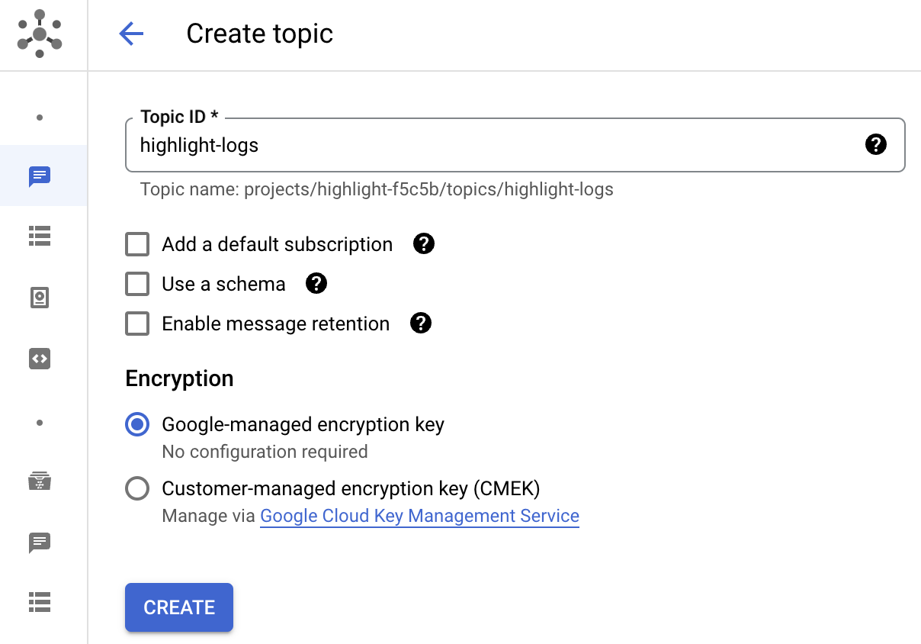
Task: Open Subscriptions list icon below highlighted Topics icon
Action: pos(40,237)
